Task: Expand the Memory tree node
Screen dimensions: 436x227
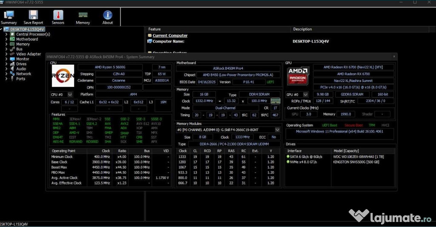Action: click(x=6, y=44)
